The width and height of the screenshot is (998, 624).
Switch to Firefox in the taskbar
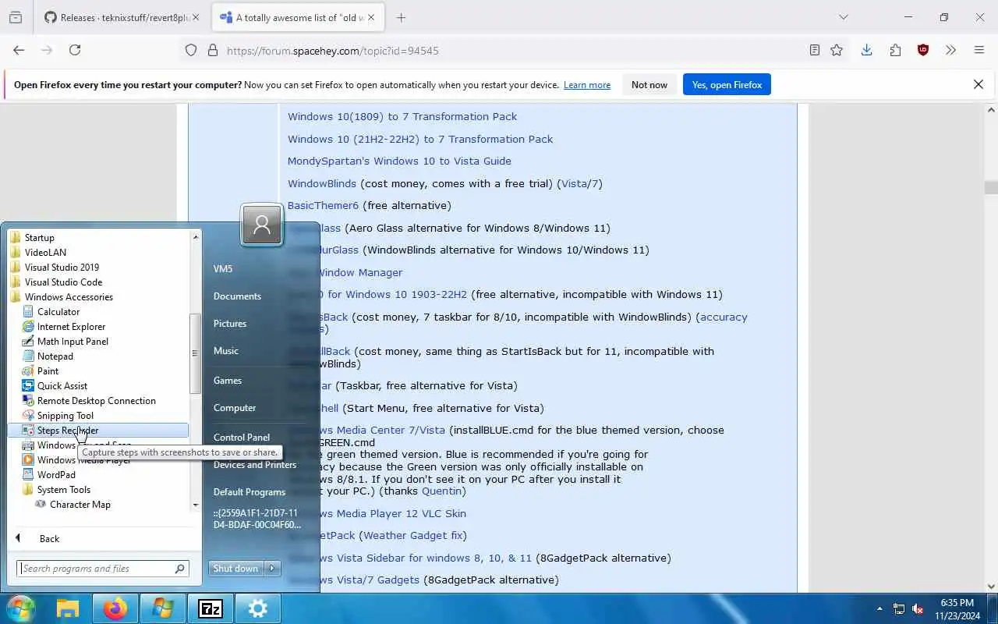coord(115,608)
